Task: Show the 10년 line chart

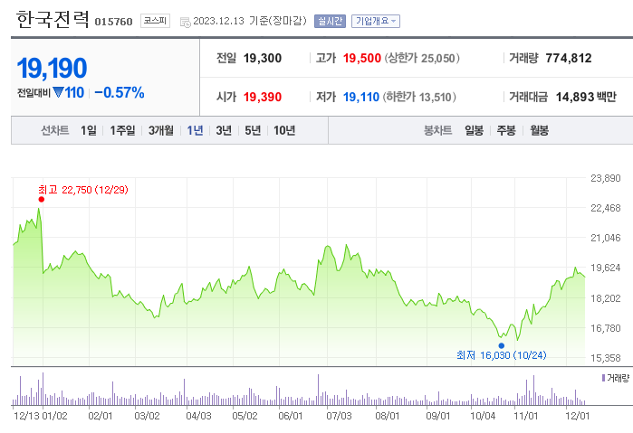Action: tap(284, 130)
